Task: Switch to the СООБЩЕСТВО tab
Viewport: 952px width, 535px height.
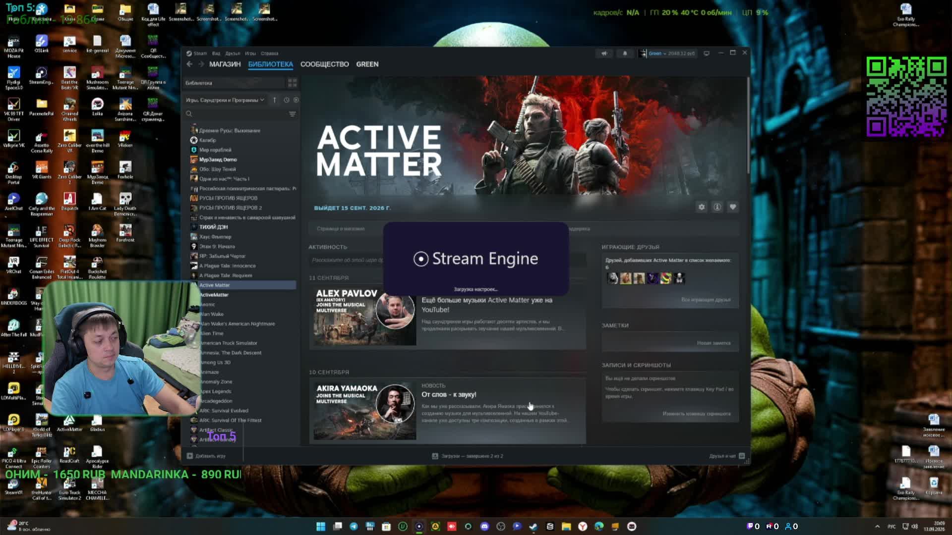Action: coord(325,64)
